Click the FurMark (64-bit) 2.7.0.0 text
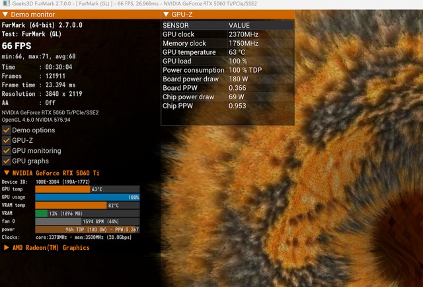Image resolution: width=423 pixels, height=287 pixels. pyautogui.click(x=42, y=25)
